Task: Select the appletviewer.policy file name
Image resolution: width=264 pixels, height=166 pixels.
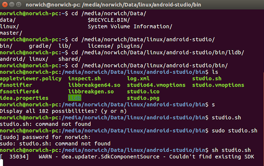Action: point(31,79)
